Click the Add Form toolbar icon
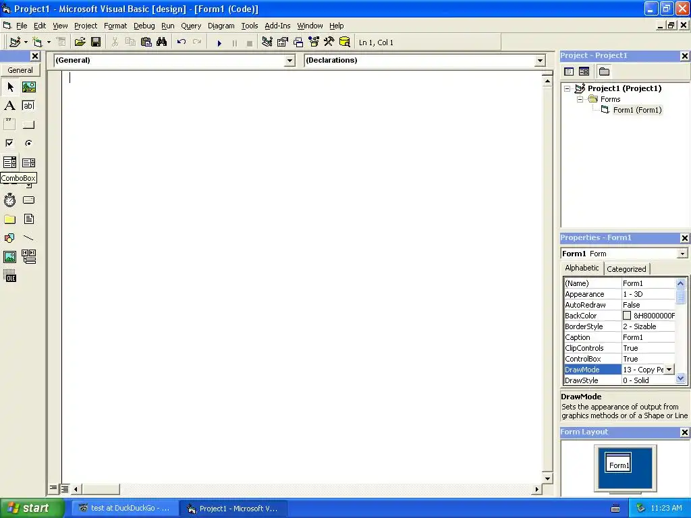This screenshot has width=691, height=518. tap(38, 42)
